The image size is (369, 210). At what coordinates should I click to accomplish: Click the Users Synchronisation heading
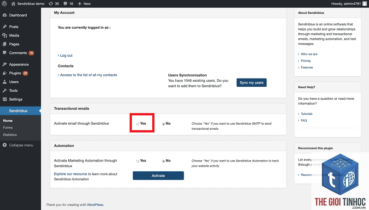coord(187,75)
